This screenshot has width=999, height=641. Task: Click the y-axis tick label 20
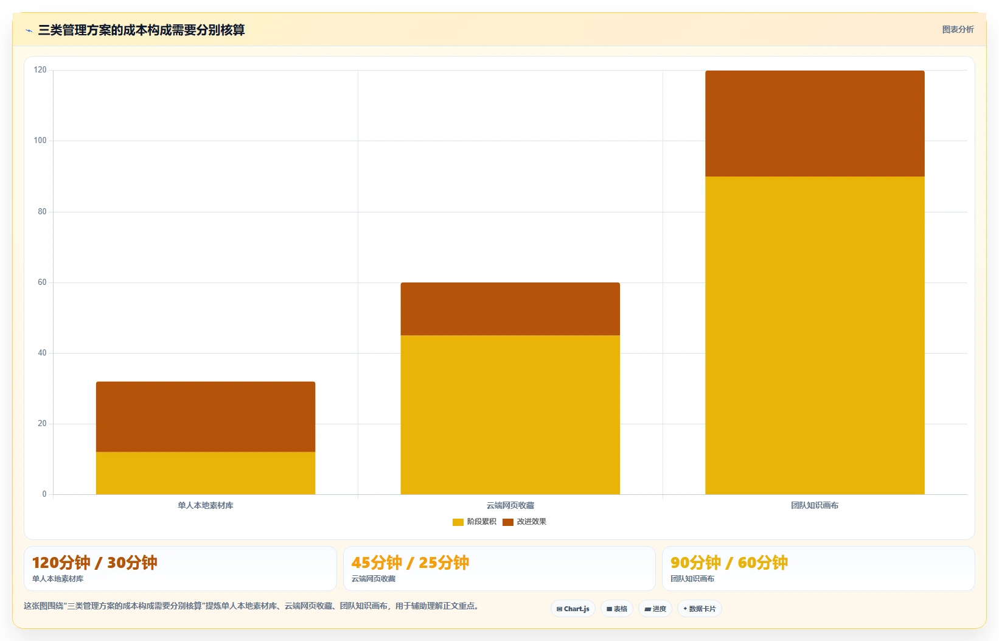42,424
